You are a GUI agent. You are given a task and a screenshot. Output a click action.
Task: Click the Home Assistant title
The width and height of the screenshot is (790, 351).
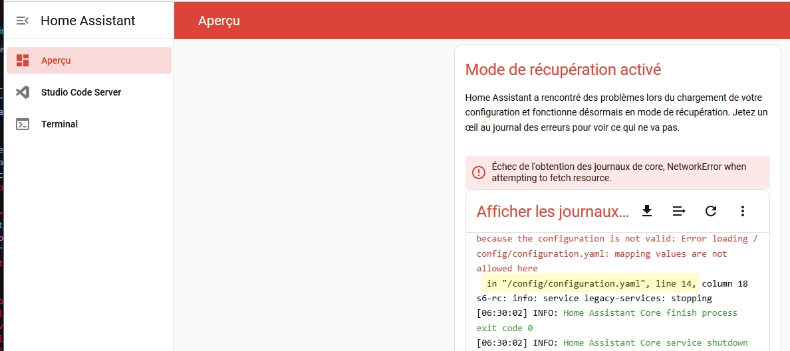(x=88, y=21)
